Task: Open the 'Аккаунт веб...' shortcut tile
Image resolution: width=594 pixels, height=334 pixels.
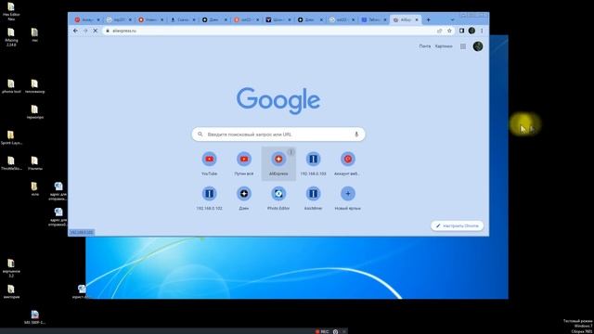Action: [348, 163]
